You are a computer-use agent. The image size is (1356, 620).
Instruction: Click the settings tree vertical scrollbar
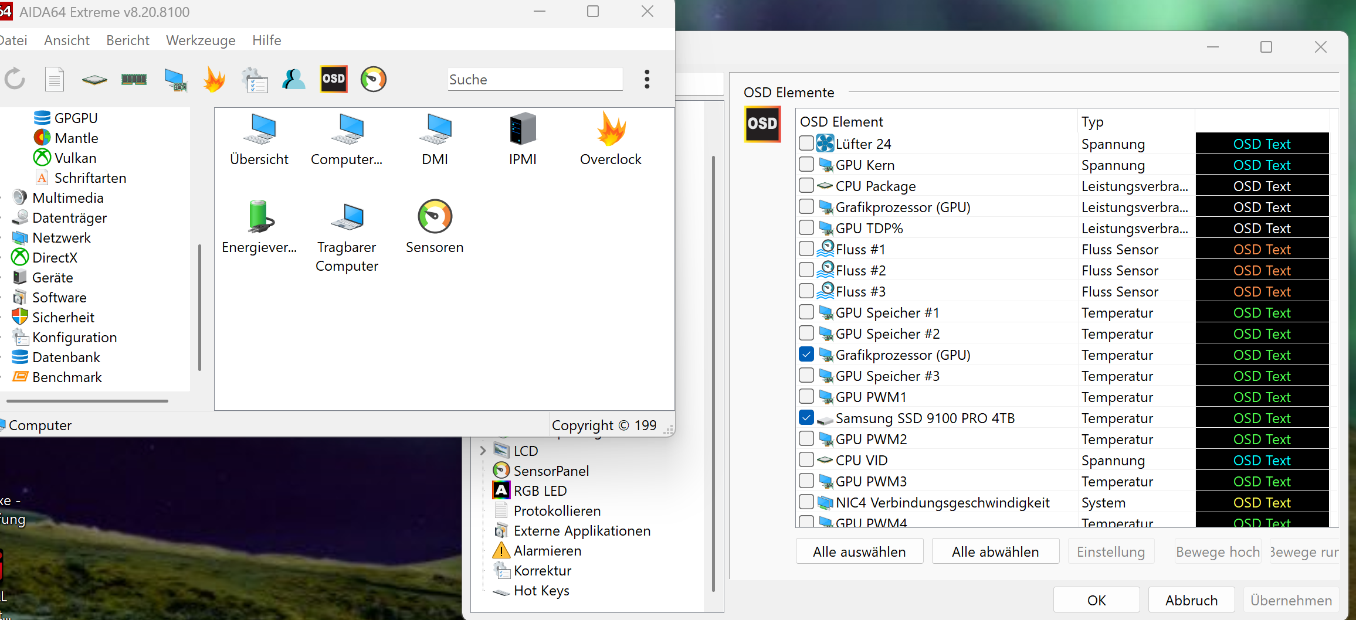713,373
